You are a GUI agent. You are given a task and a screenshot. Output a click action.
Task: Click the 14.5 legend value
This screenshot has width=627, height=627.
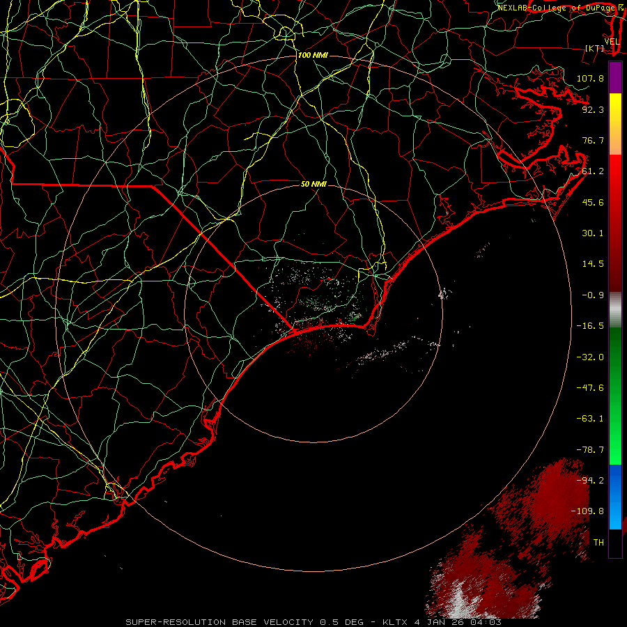coord(593,264)
